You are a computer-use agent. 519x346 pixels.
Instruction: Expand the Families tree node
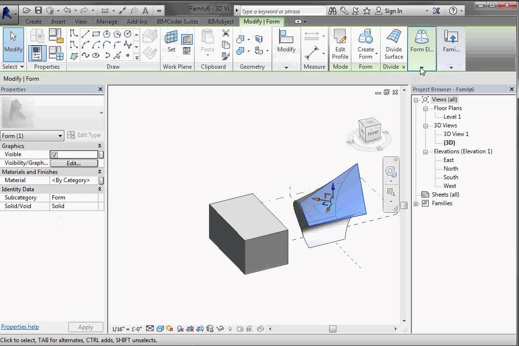(x=416, y=204)
